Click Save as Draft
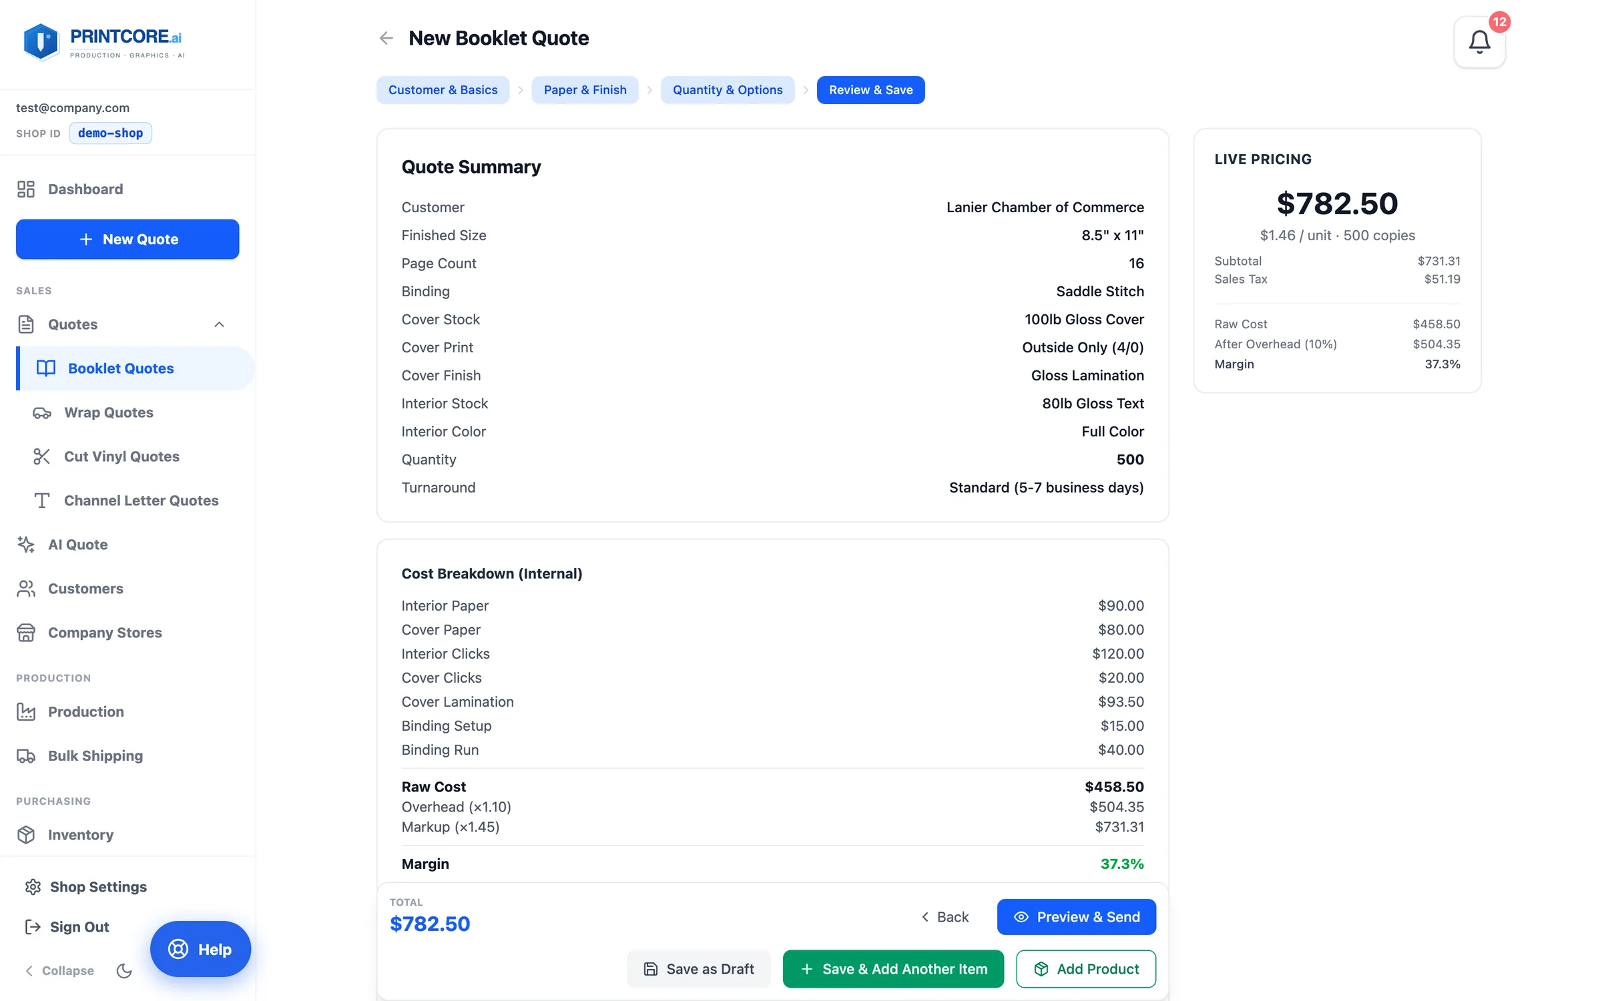Viewport: 1602px width, 1001px height. point(698,969)
